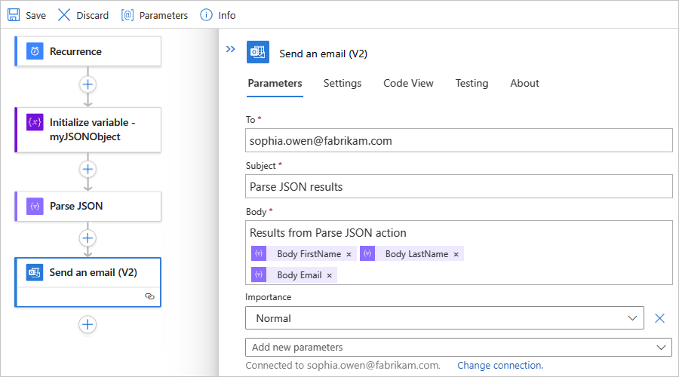The width and height of the screenshot is (679, 377).
Task: Expand the Importance dropdown
Action: coord(632,318)
